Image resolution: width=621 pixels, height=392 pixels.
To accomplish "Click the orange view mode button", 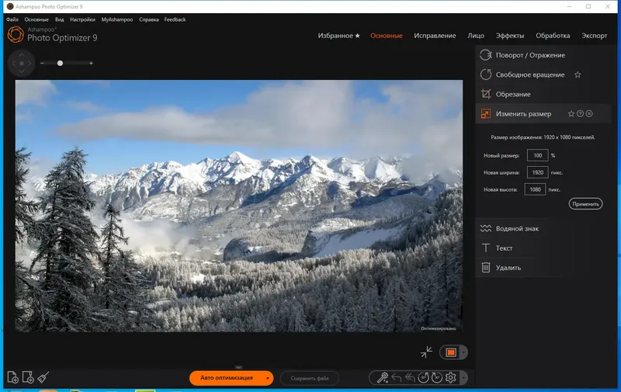I will coord(451,352).
